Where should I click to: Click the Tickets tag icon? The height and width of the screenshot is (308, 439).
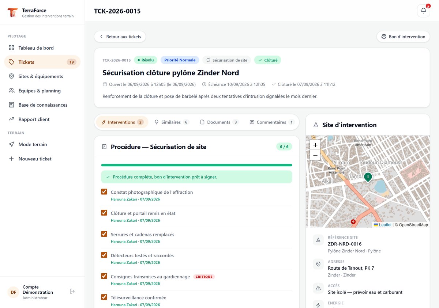pos(11,62)
